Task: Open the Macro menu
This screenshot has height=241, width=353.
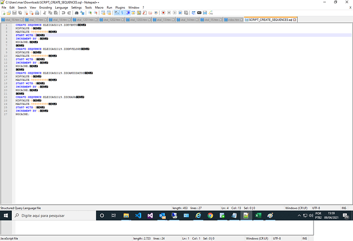Action: click(99, 8)
